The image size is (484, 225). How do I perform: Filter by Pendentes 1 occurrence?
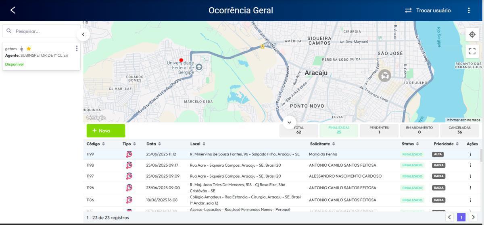[379, 130]
